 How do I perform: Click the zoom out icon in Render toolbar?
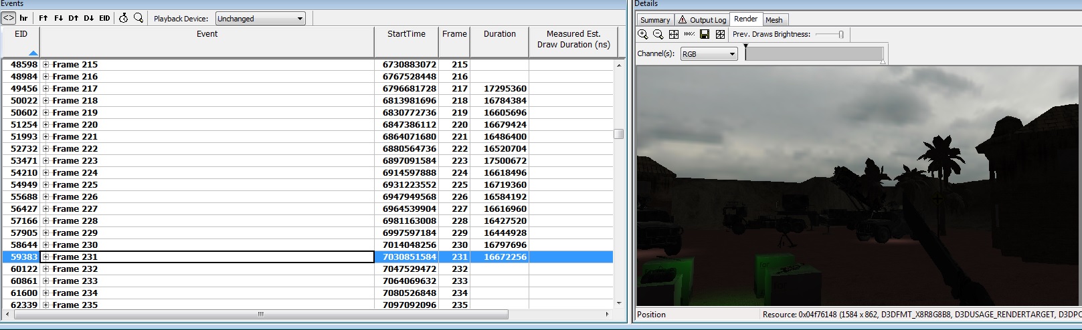coord(658,34)
